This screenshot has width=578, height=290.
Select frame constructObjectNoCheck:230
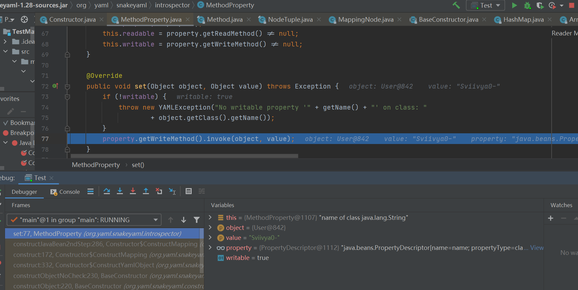pyautogui.click(x=104, y=276)
